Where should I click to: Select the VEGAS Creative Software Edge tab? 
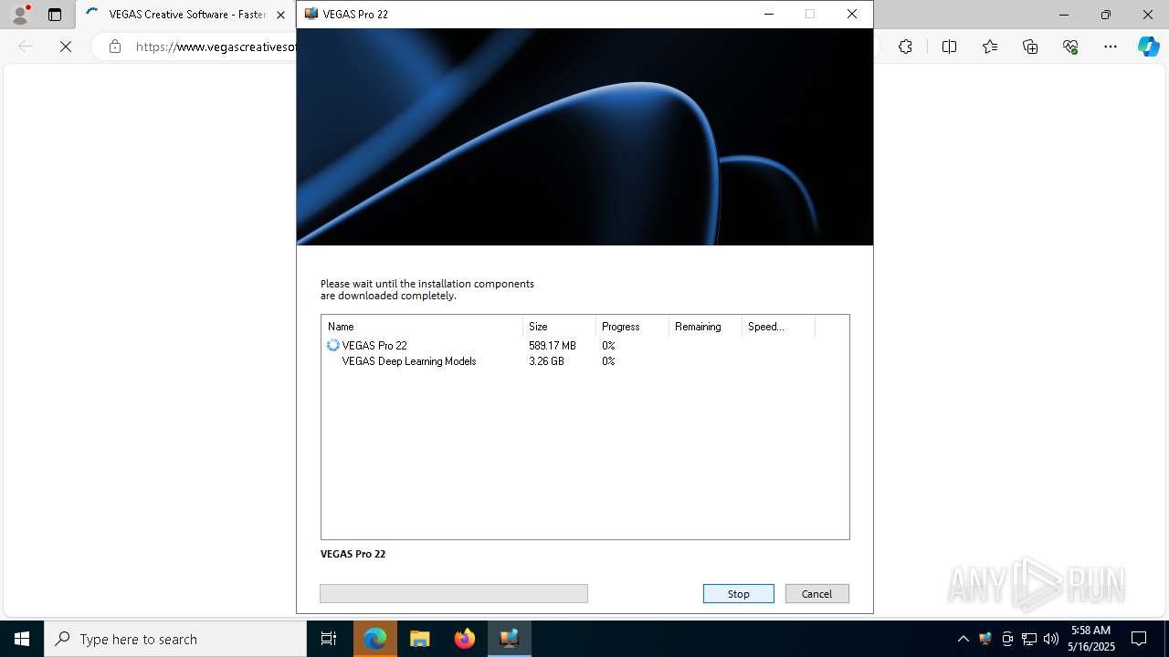pyautogui.click(x=187, y=15)
